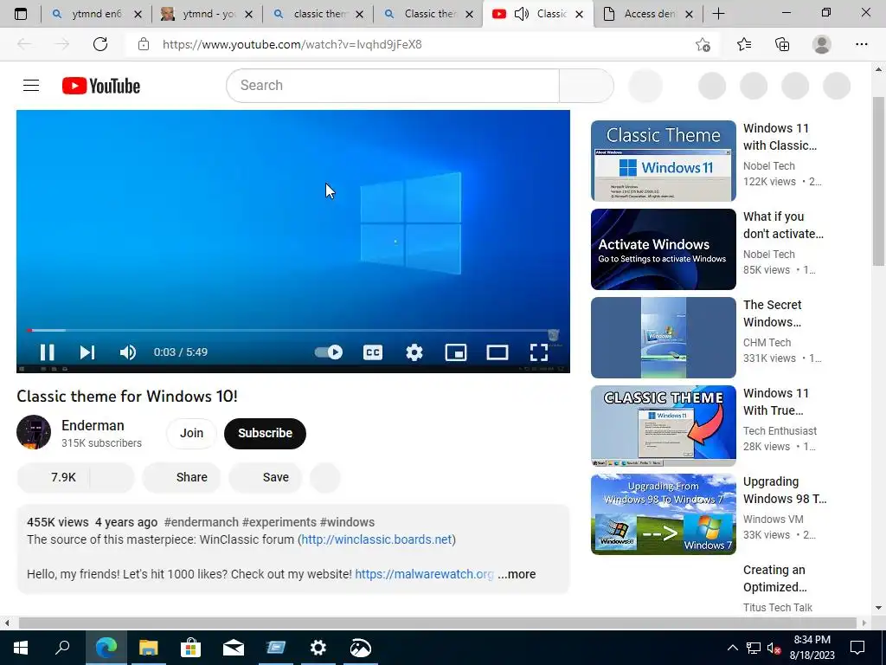Switch to theater mode icon
This screenshot has width=886, height=665.
point(498,352)
